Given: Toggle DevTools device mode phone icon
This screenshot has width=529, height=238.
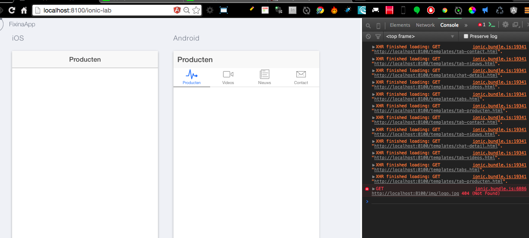Looking at the screenshot, I should [378, 25].
